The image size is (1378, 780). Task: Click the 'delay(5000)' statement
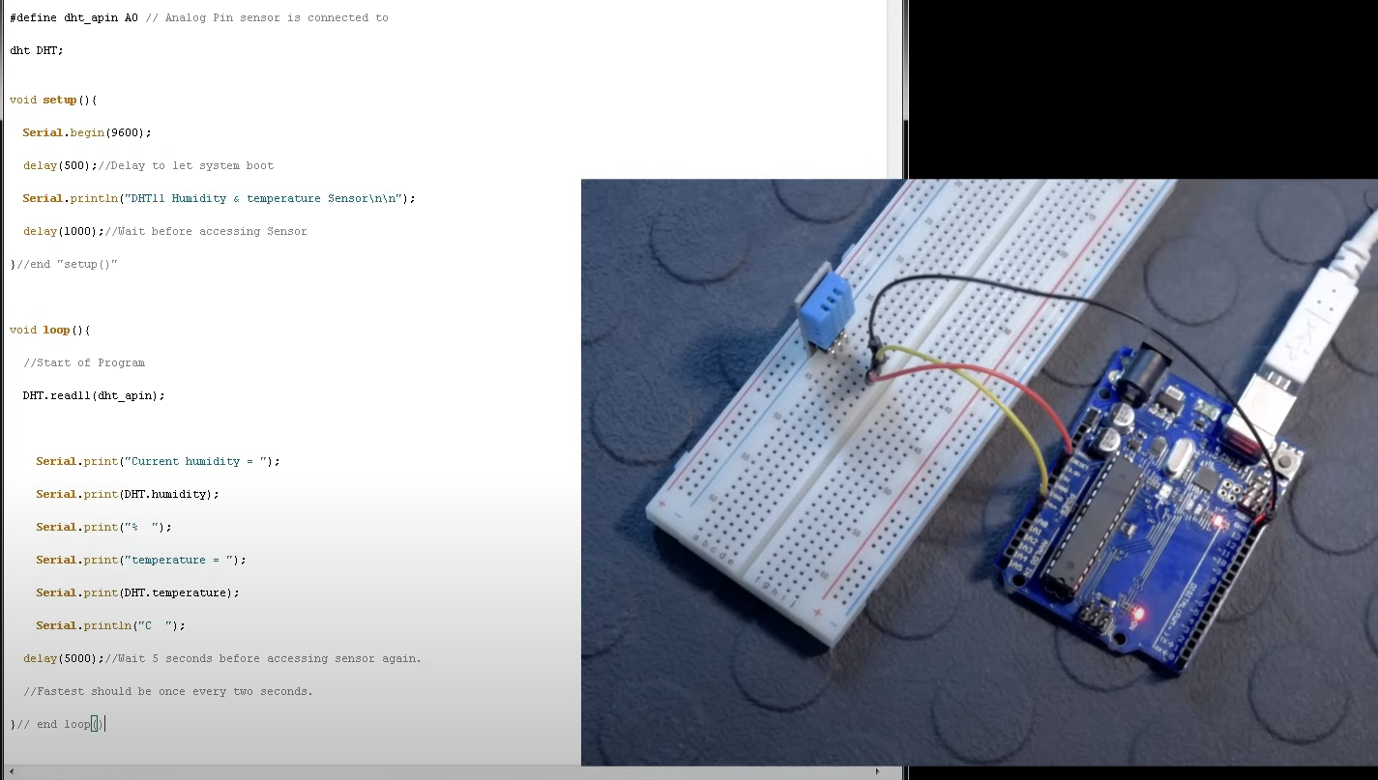pos(63,659)
